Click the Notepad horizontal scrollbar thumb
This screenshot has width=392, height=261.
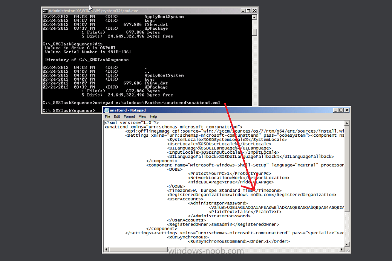pyautogui.click(x=138, y=249)
